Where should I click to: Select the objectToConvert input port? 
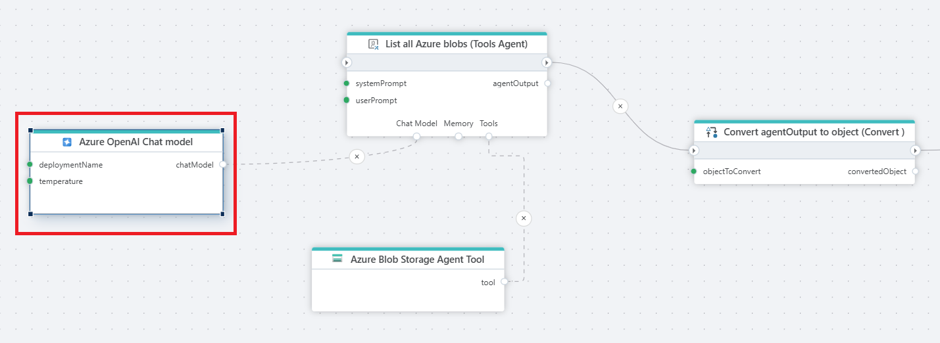[694, 171]
